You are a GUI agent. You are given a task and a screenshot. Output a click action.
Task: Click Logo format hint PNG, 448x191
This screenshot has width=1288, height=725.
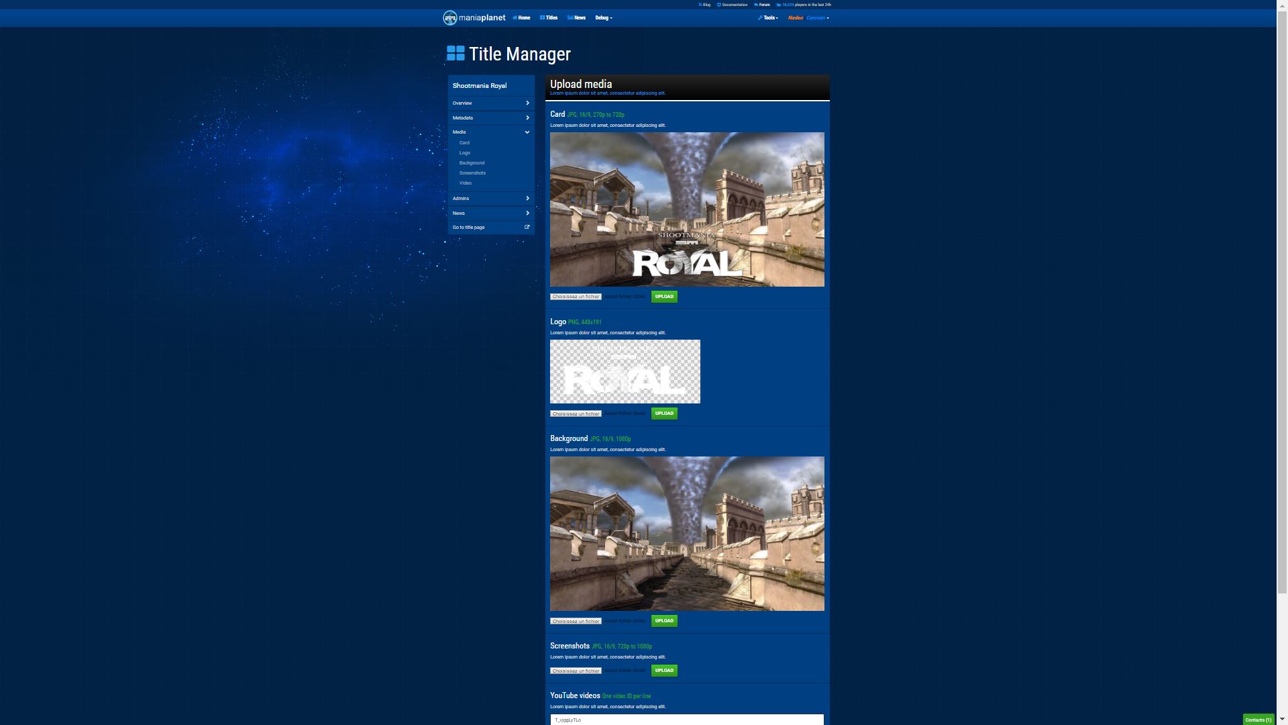point(585,322)
